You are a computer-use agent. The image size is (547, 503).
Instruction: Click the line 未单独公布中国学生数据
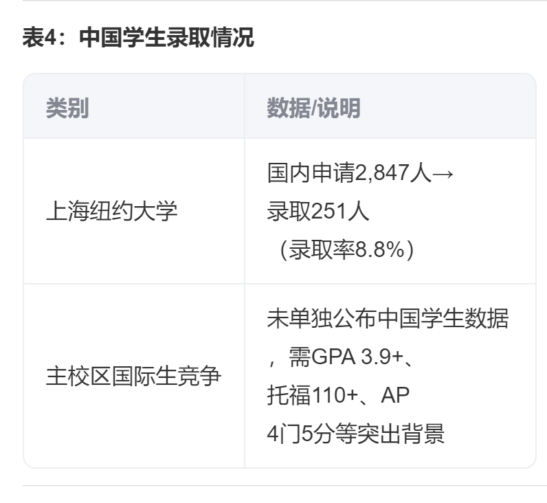[x=388, y=319]
